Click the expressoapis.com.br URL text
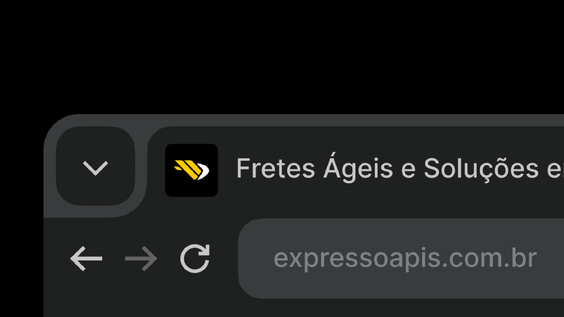Image resolution: width=564 pixels, height=317 pixels. [x=405, y=259]
